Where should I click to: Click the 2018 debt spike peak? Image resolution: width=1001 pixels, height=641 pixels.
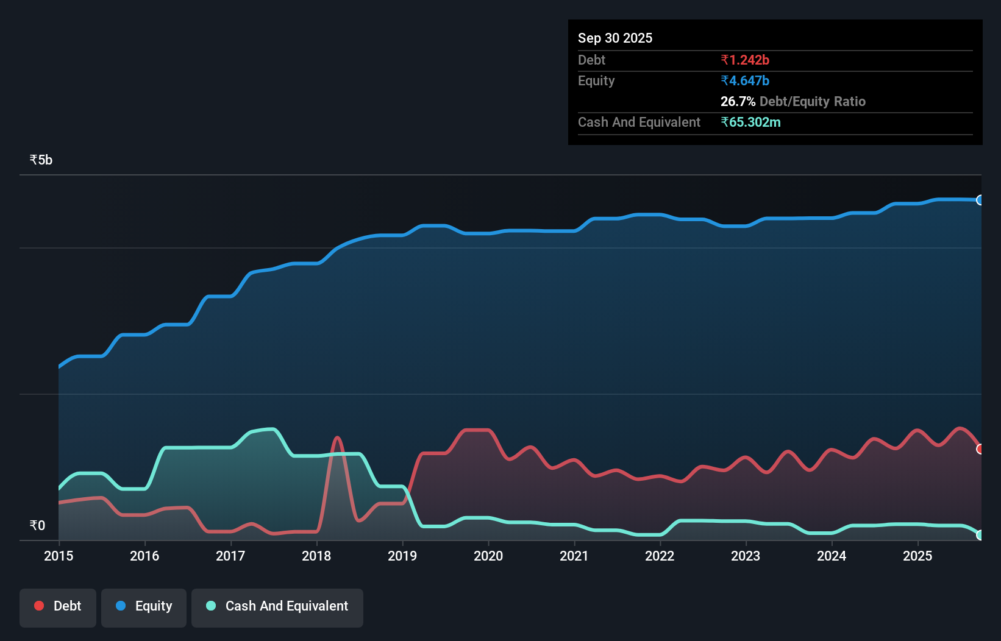(338, 437)
